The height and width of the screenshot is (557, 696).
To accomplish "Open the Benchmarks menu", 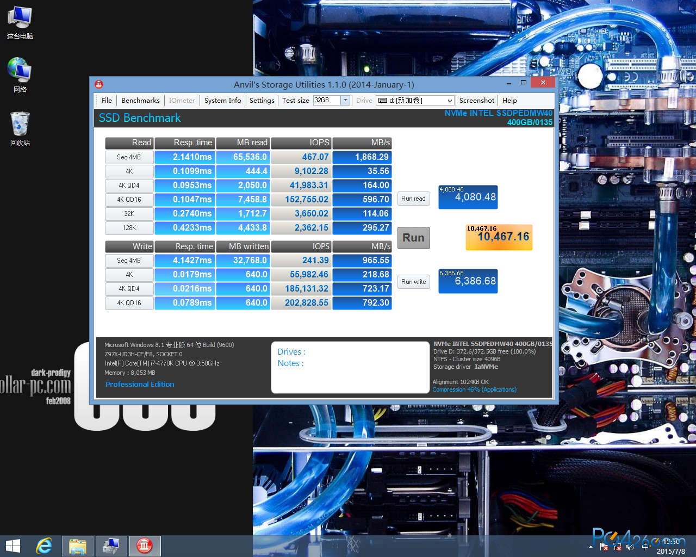I will click(x=140, y=101).
